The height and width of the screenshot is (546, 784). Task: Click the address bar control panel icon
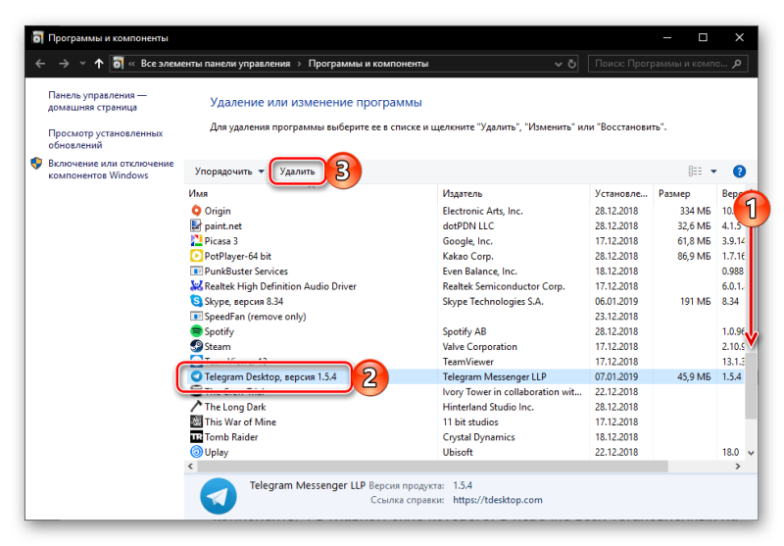[118, 64]
